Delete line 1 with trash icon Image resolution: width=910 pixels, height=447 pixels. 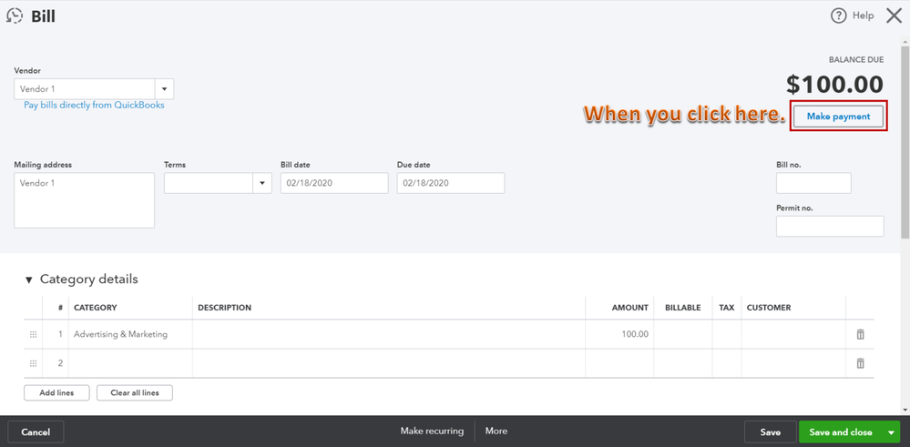(x=860, y=334)
